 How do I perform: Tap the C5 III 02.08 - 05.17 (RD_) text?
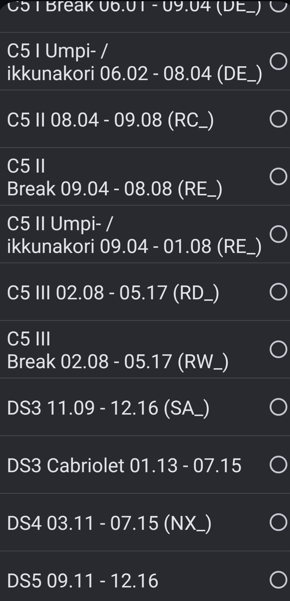113,293
